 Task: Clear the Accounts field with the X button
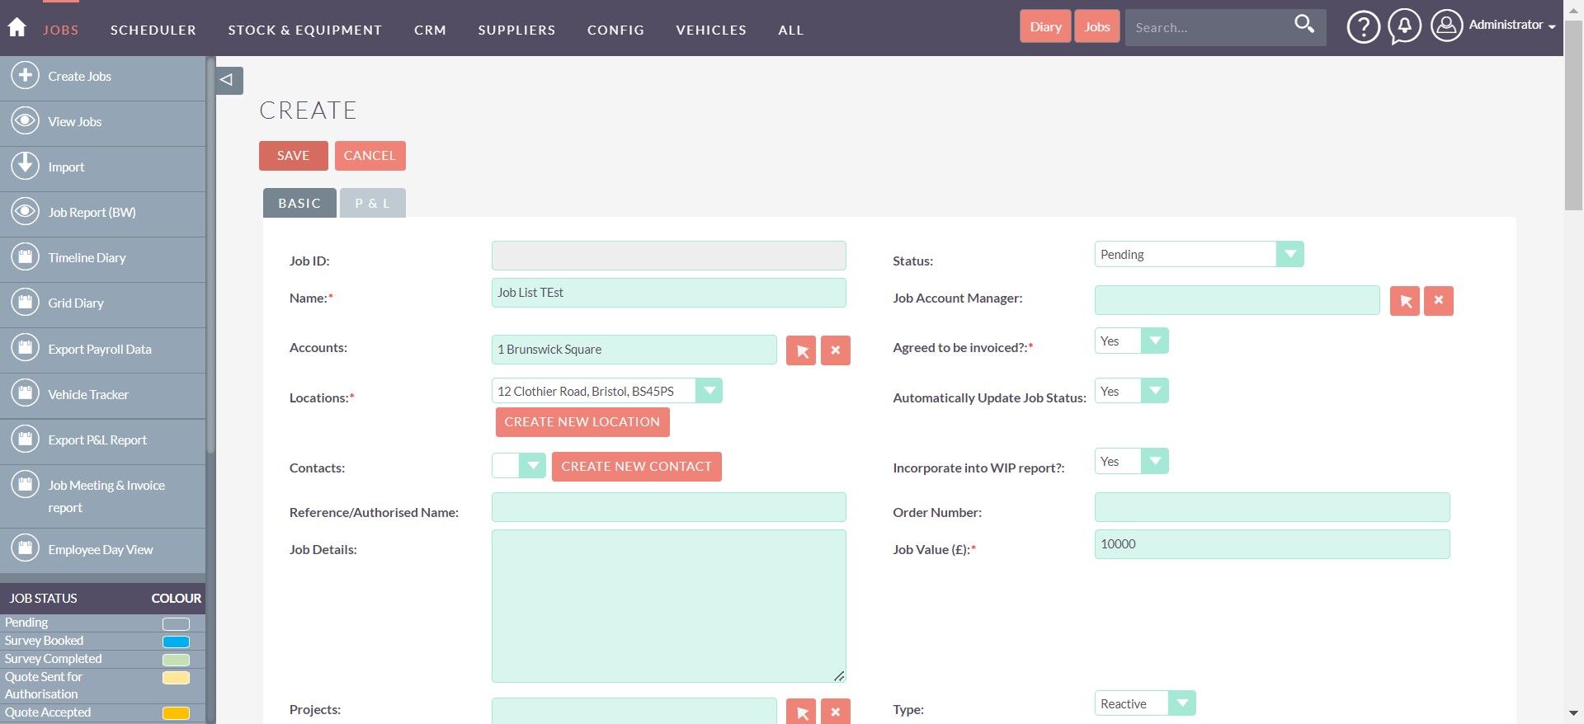835,350
